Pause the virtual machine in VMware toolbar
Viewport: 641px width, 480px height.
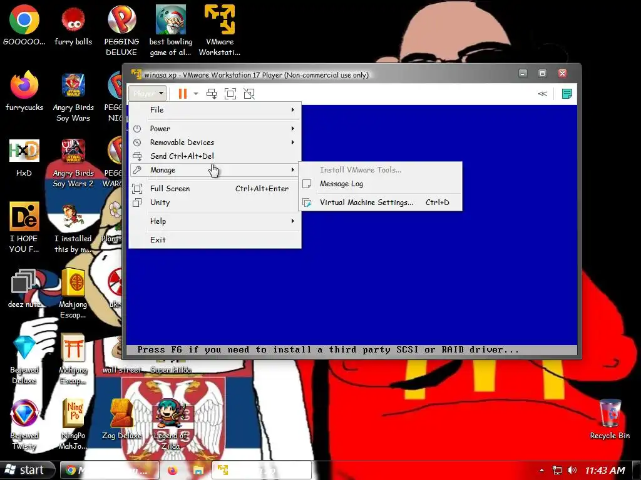(x=182, y=94)
